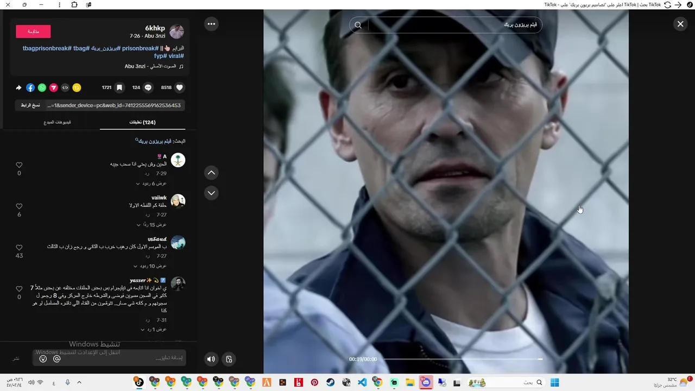The image size is (695, 391).
Task: Open Steam from the taskbar
Action: (x=331, y=382)
